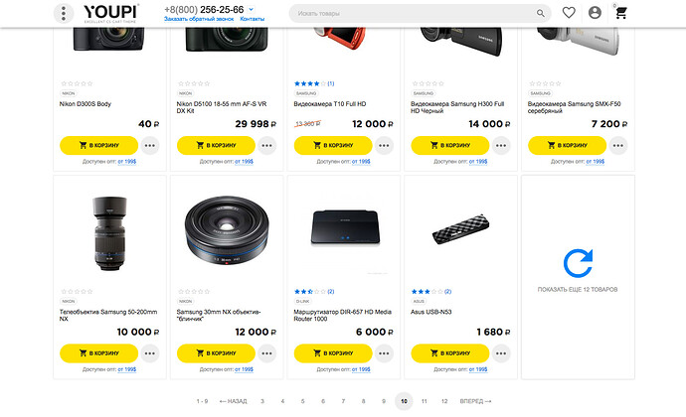
Task: Add Samsung 50-200mm NX lens to cart
Action: (x=98, y=352)
